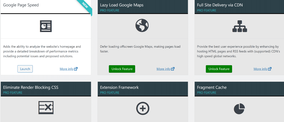The width and height of the screenshot is (284, 122).
Task: Launch Google Page Speed
Action: pos(25,69)
